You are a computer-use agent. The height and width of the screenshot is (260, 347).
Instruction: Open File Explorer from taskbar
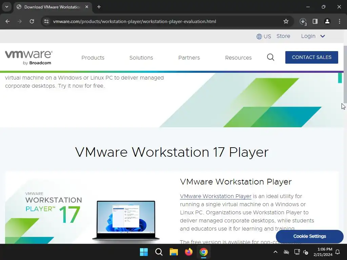pos(174,252)
